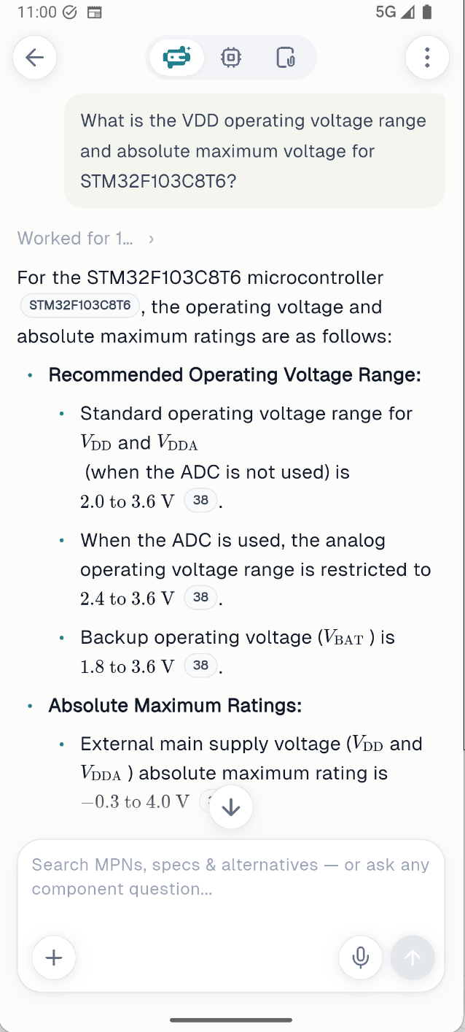Start voice input with microphone
The height and width of the screenshot is (1032, 465).
(x=361, y=958)
